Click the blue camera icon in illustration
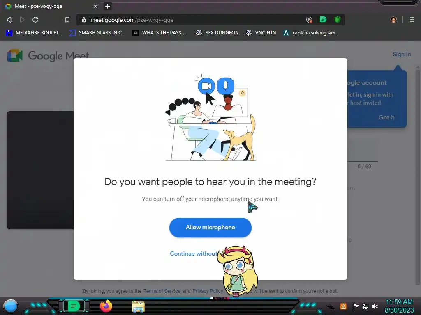 (x=206, y=86)
